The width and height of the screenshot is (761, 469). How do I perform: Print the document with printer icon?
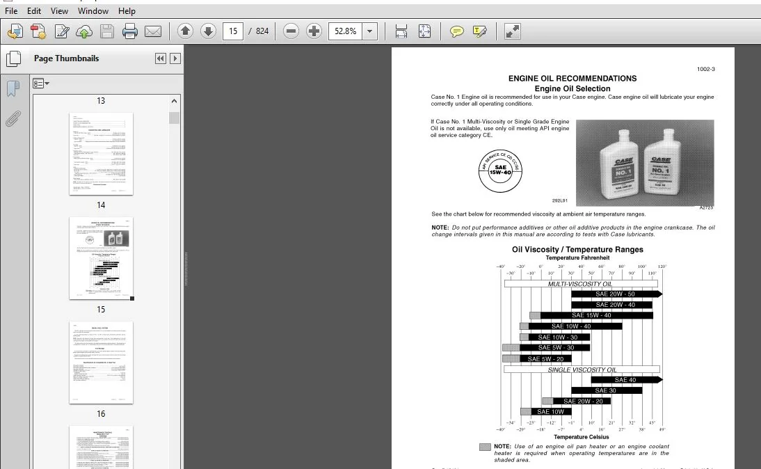click(x=129, y=31)
